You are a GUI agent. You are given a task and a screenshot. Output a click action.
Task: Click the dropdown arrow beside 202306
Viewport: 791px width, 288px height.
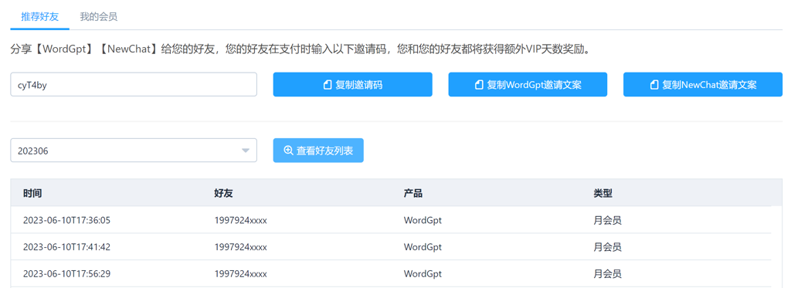pos(245,151)
